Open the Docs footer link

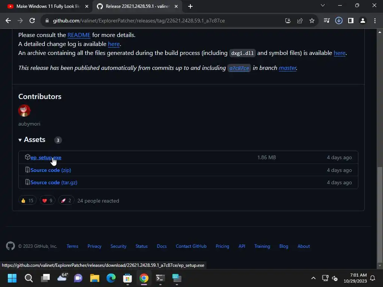pos(162,246)
